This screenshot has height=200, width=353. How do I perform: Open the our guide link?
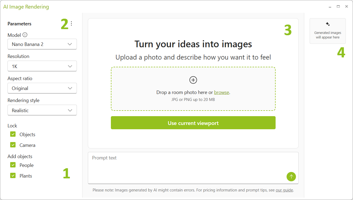pos(284,190)
